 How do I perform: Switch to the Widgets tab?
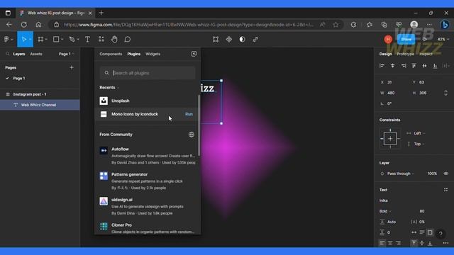point(153,54)
